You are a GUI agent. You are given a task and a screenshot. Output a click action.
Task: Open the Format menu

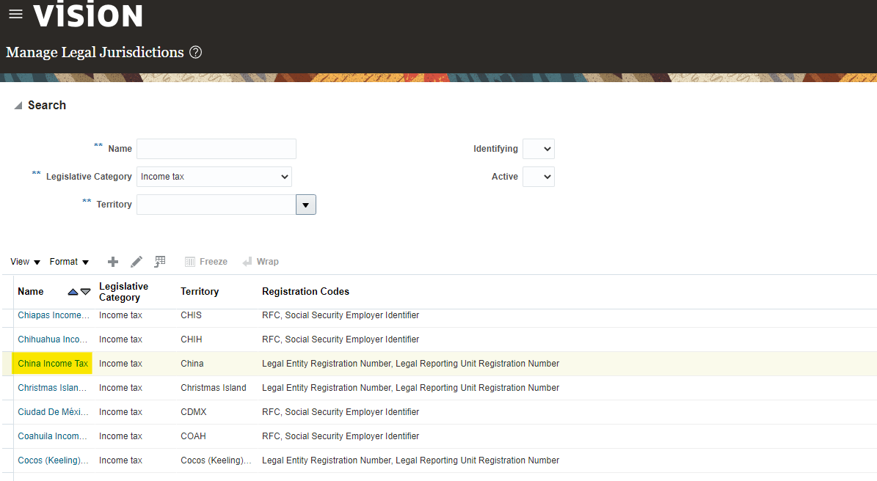tap(69, 262)
